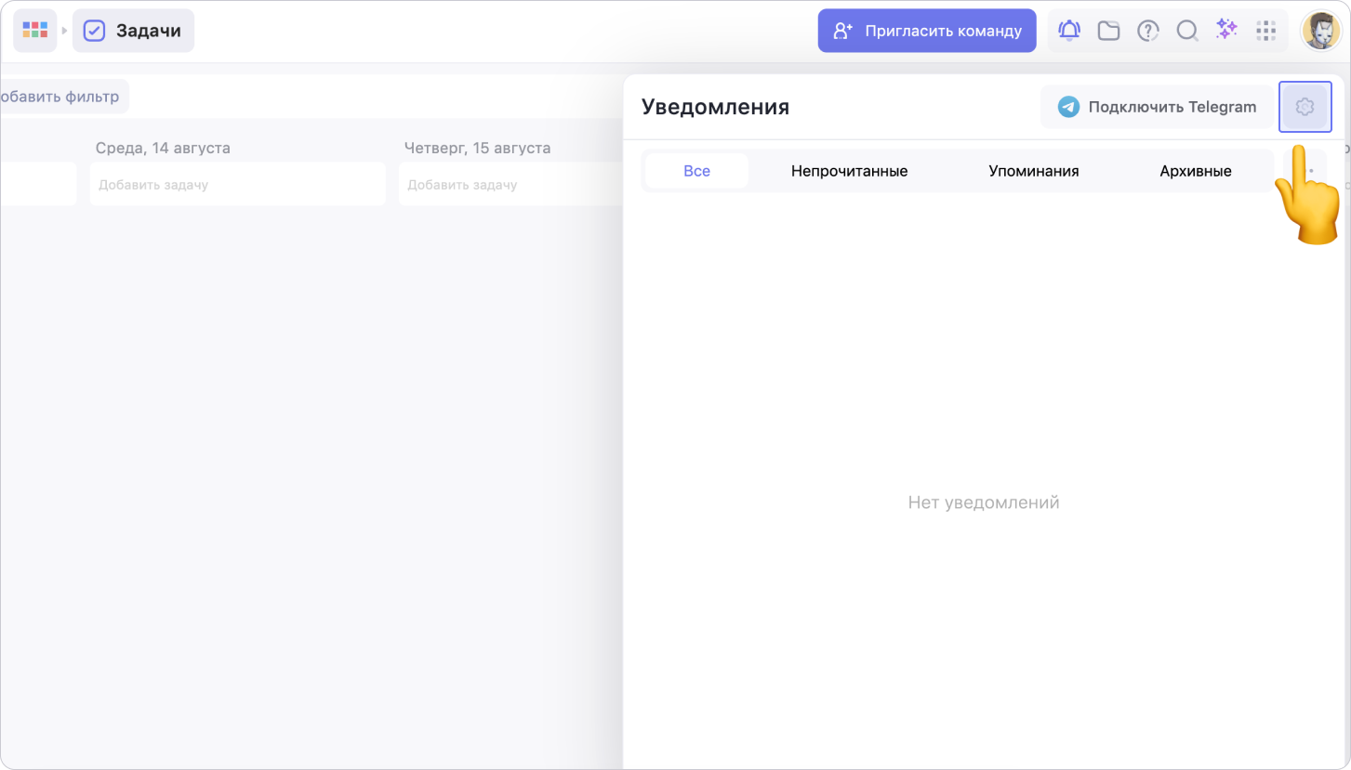Switch to the Упоминания tab
The height and width of the screenshot is (770, 1351).
(1033, 171)
